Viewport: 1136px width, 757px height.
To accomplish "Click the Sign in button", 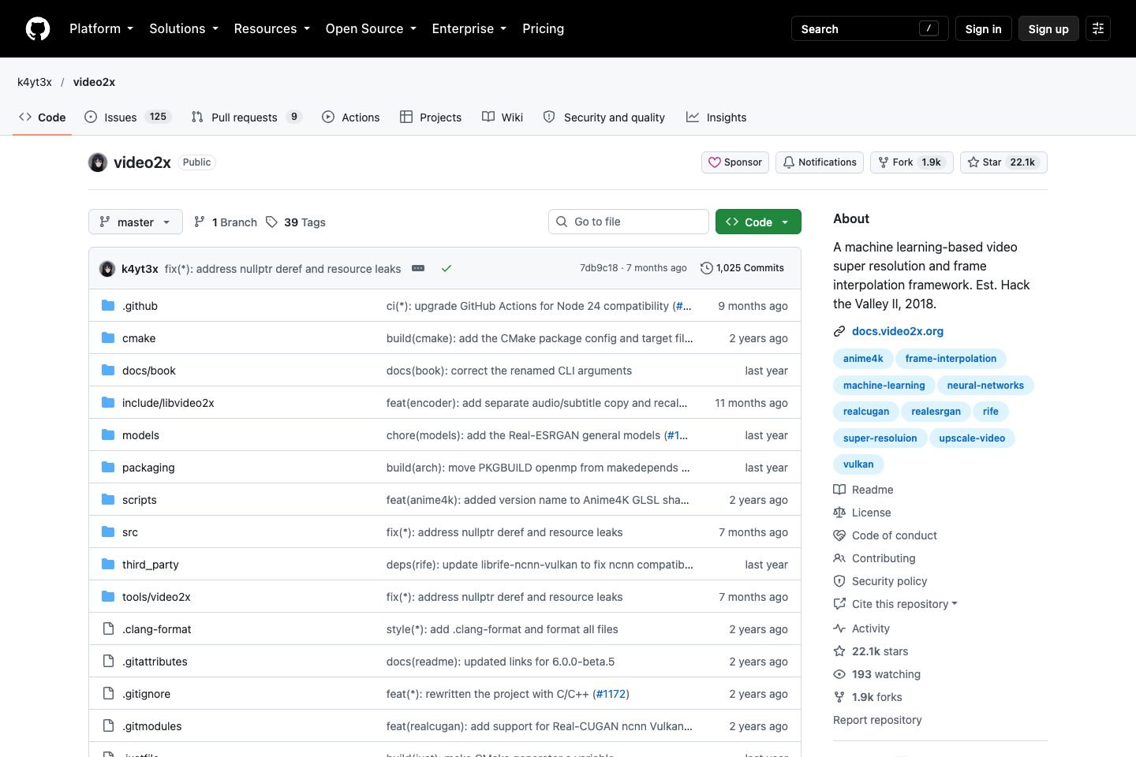I will (x=983, y=28).
